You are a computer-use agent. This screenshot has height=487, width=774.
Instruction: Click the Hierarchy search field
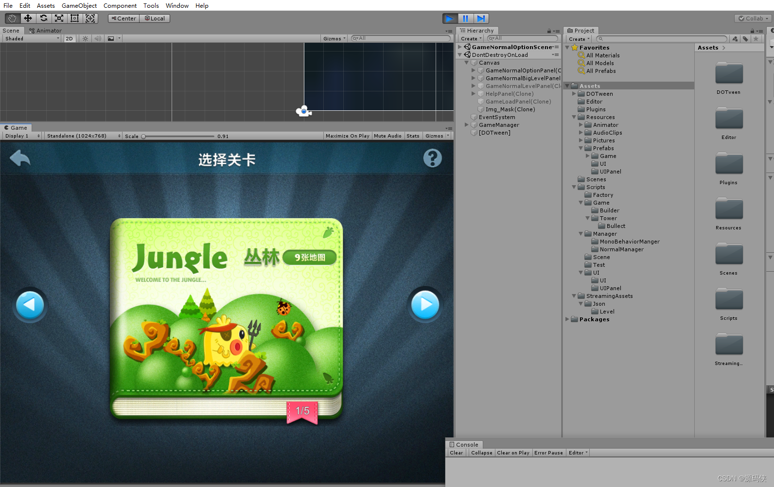(523, 38)
